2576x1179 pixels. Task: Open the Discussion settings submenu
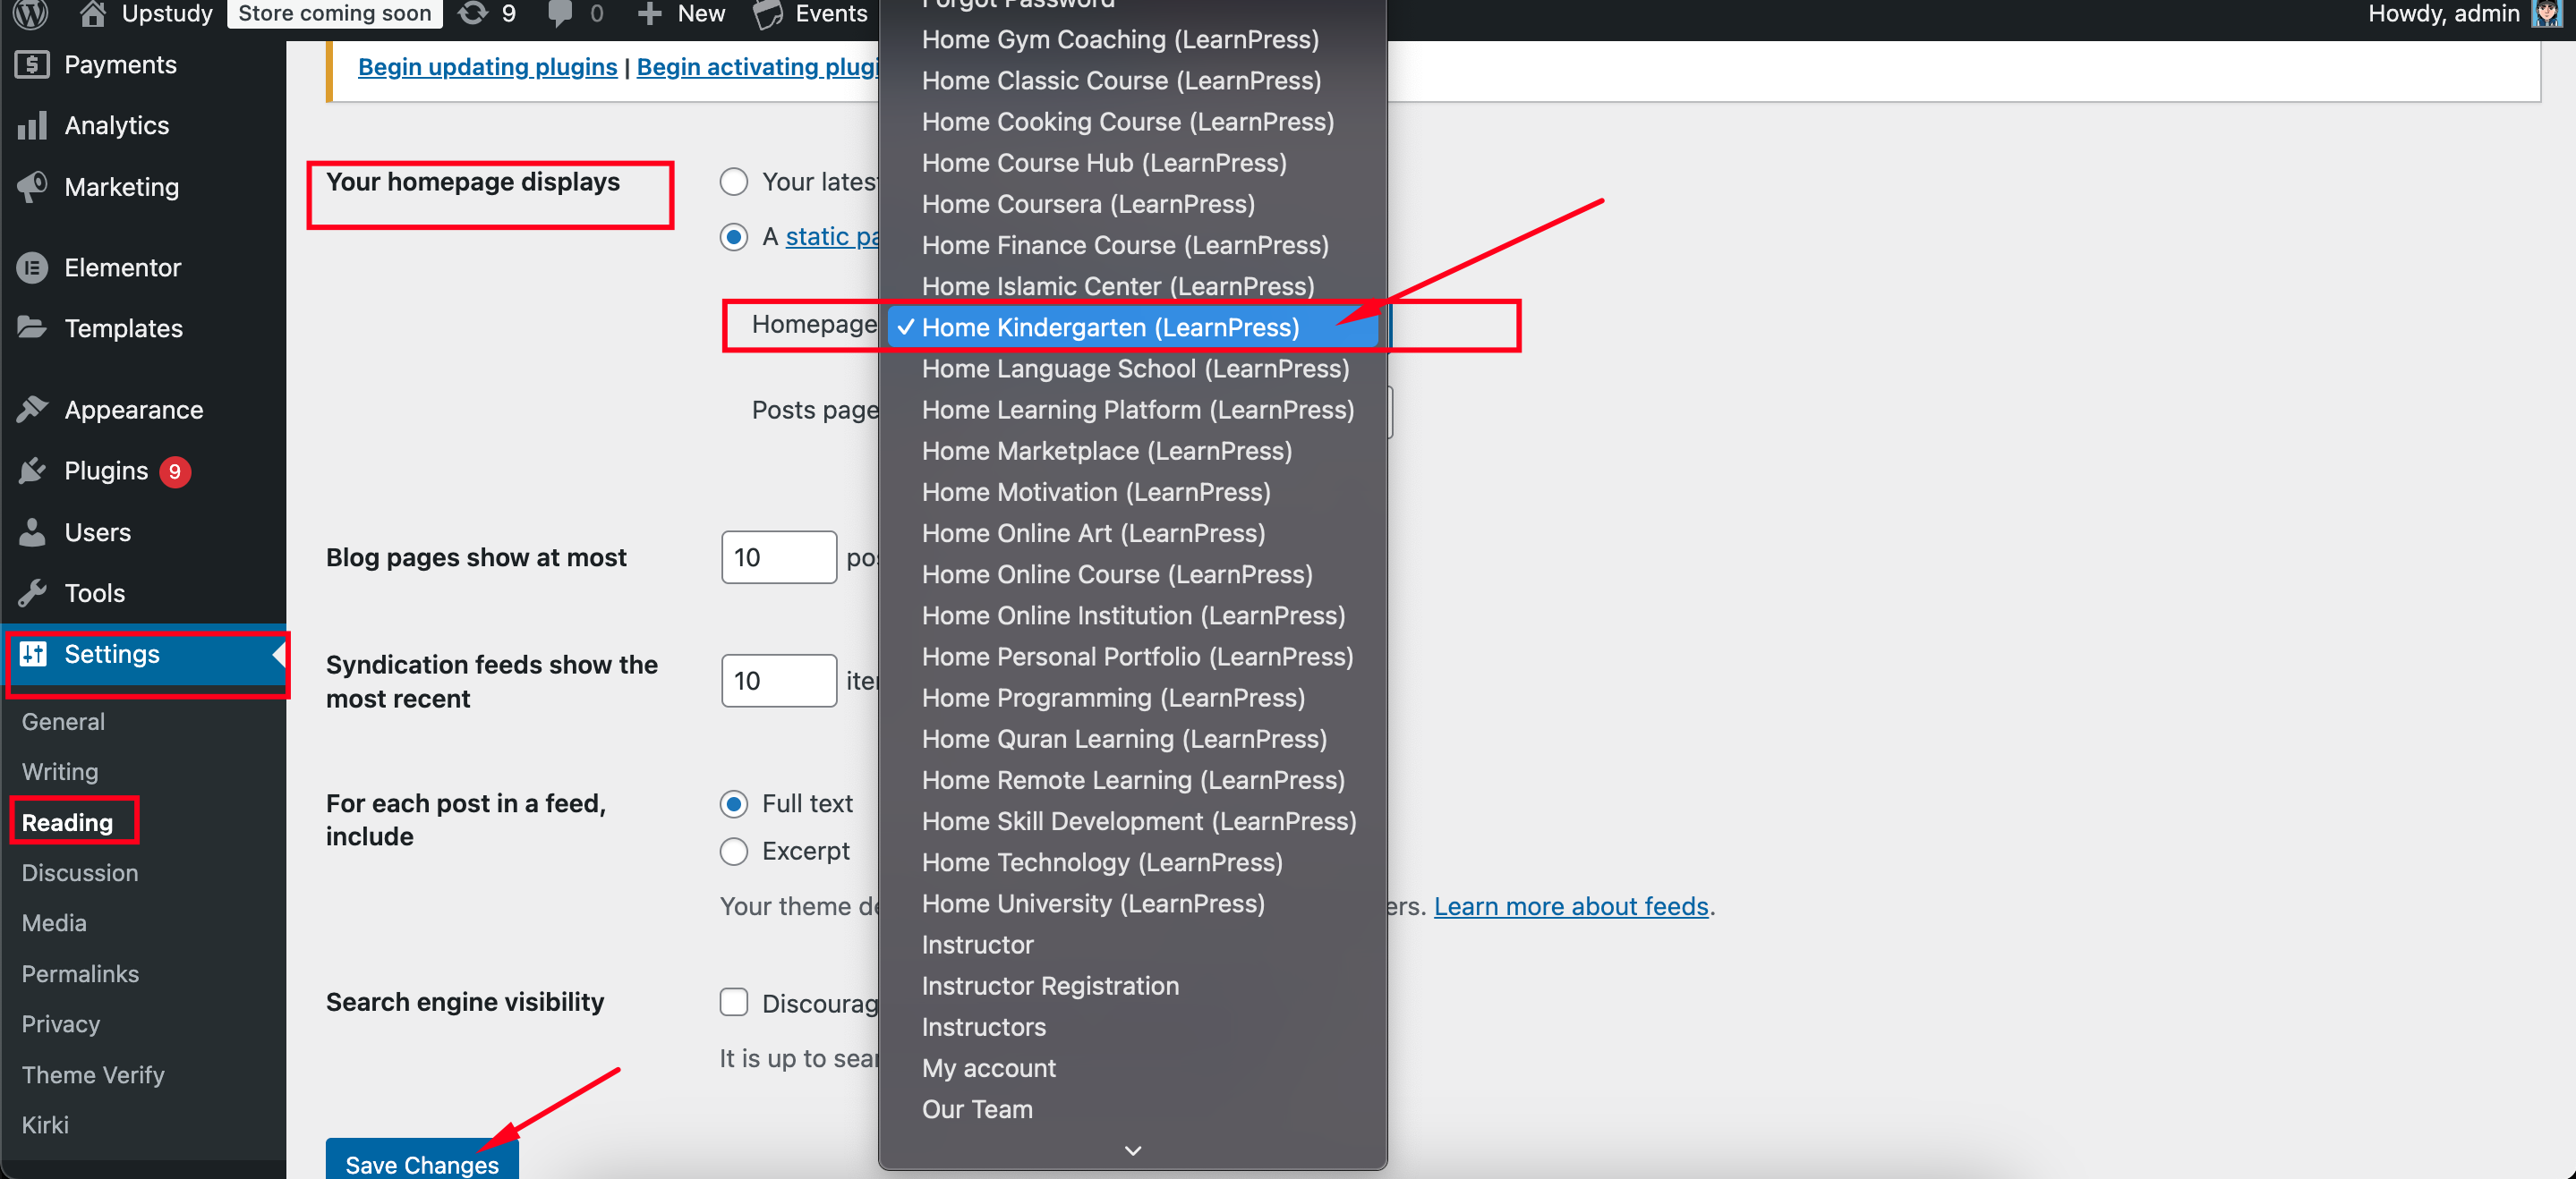point(80,872)
